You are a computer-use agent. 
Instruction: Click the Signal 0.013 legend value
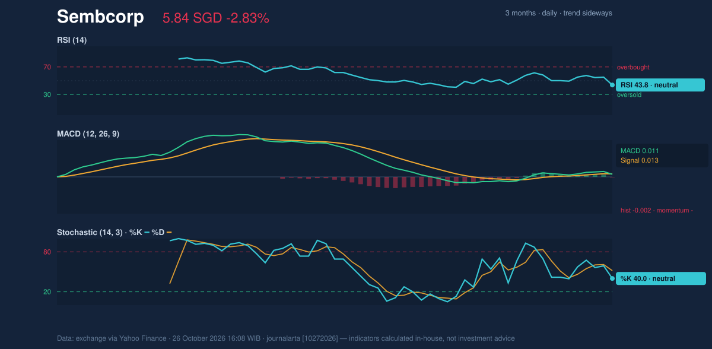[640, 160]
